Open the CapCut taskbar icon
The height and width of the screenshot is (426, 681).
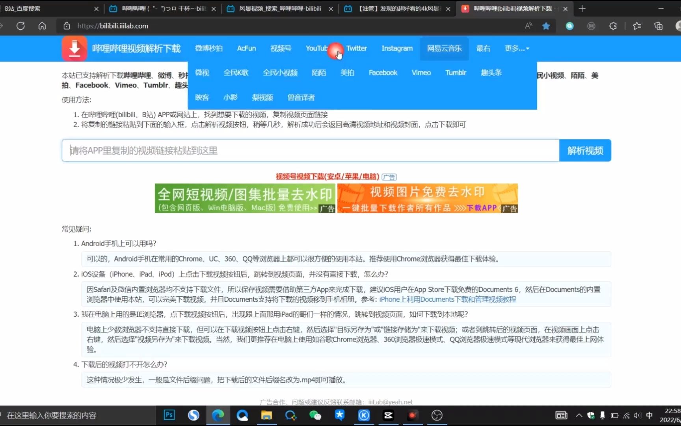tap(388, 415)
